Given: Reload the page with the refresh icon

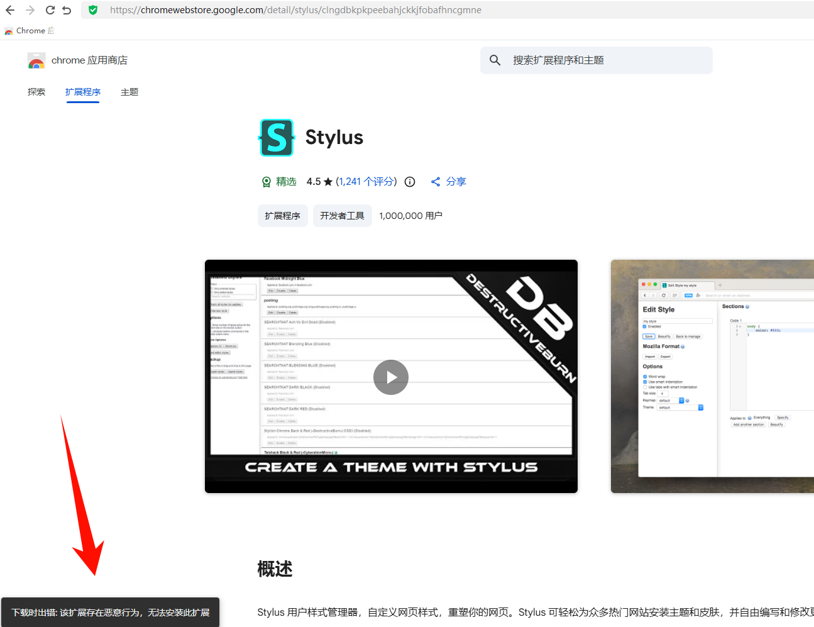Looking at the screenshot, I should (x=50, y=10).
